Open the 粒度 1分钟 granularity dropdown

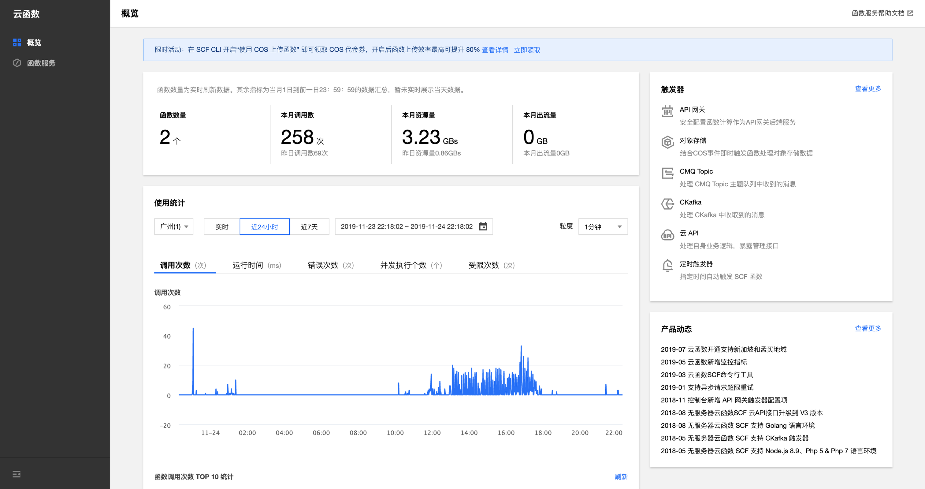[x=603, y=226]
